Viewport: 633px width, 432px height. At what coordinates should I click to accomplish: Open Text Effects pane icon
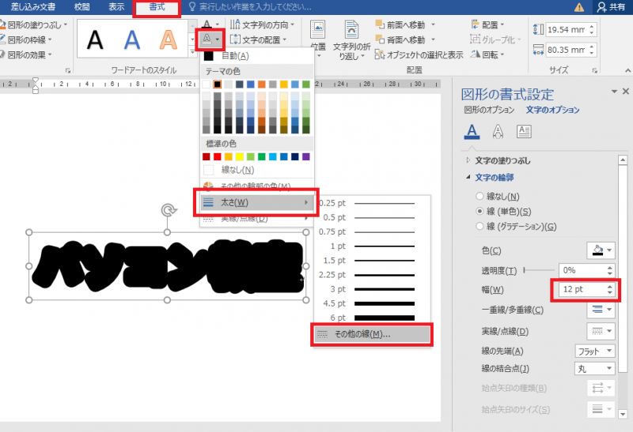tap(498, 131)
